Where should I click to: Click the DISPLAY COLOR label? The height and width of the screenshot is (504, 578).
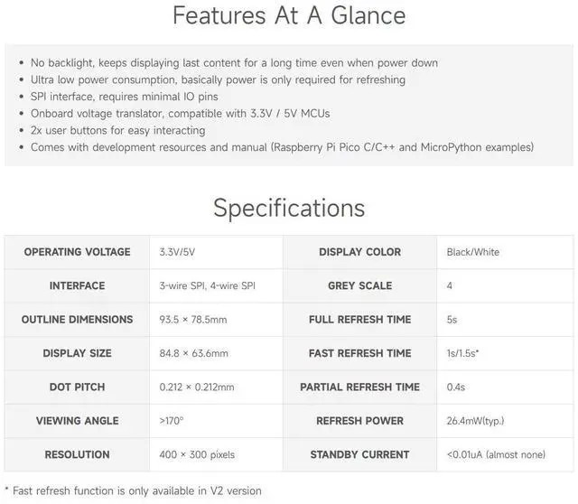point(359,252)
